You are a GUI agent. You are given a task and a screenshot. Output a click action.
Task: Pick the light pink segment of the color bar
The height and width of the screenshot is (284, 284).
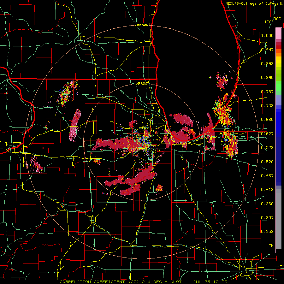(x=279, y=33)
